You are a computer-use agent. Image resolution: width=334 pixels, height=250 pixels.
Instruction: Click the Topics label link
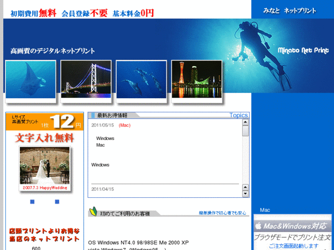coord(238,115)
